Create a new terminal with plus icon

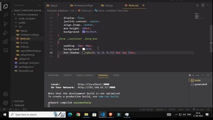[190, 75]
